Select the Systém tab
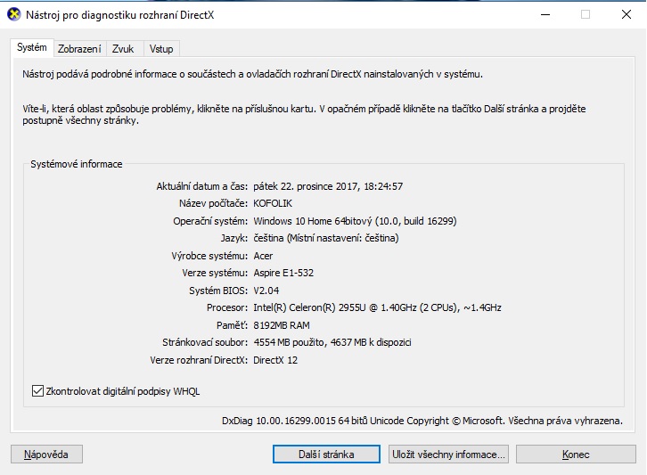This screenshot has width=647, height=475. pos(31,48)
